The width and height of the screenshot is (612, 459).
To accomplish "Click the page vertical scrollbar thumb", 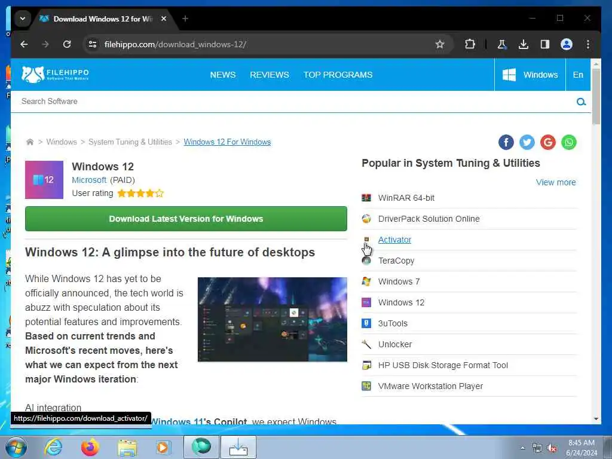I will point(596,96).
